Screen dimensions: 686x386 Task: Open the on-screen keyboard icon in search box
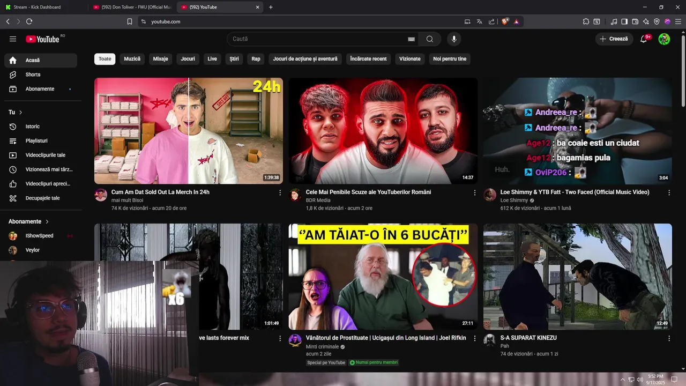[x=411, y=39]
